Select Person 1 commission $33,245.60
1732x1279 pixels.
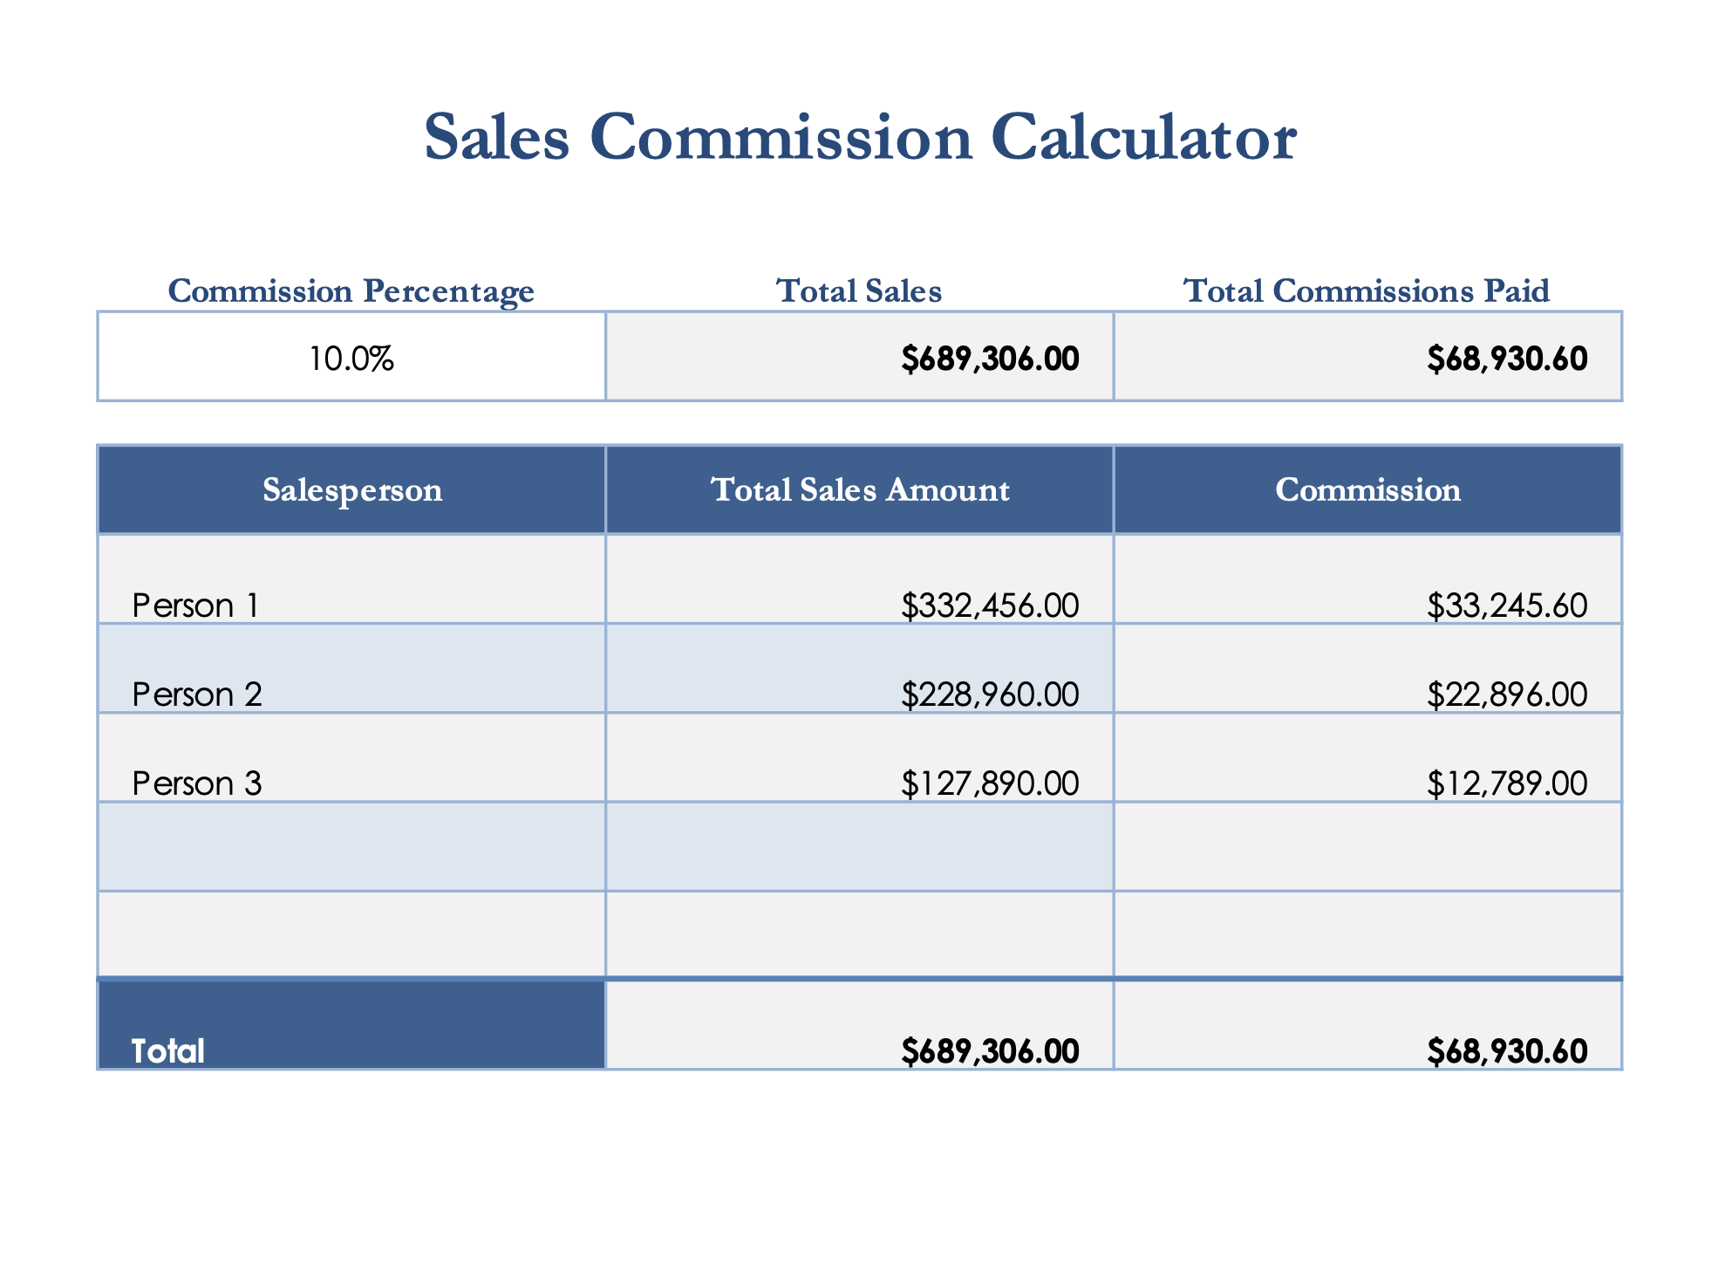(x=1507, y=605)
